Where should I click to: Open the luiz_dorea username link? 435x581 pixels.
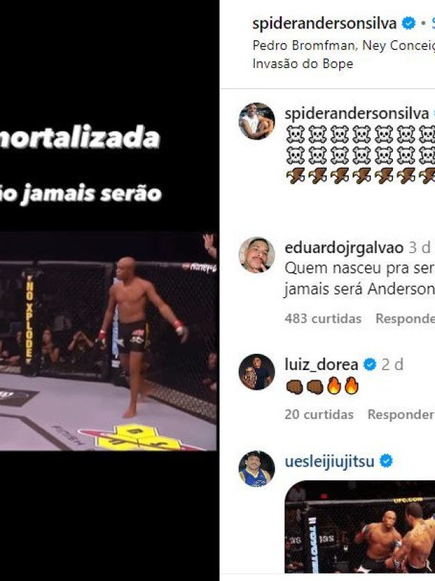321,365
